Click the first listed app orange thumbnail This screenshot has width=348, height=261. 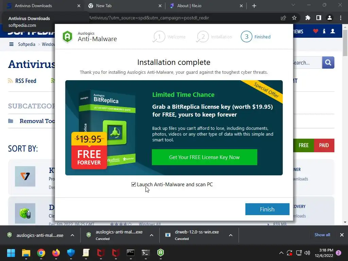(x=25, y=176)
